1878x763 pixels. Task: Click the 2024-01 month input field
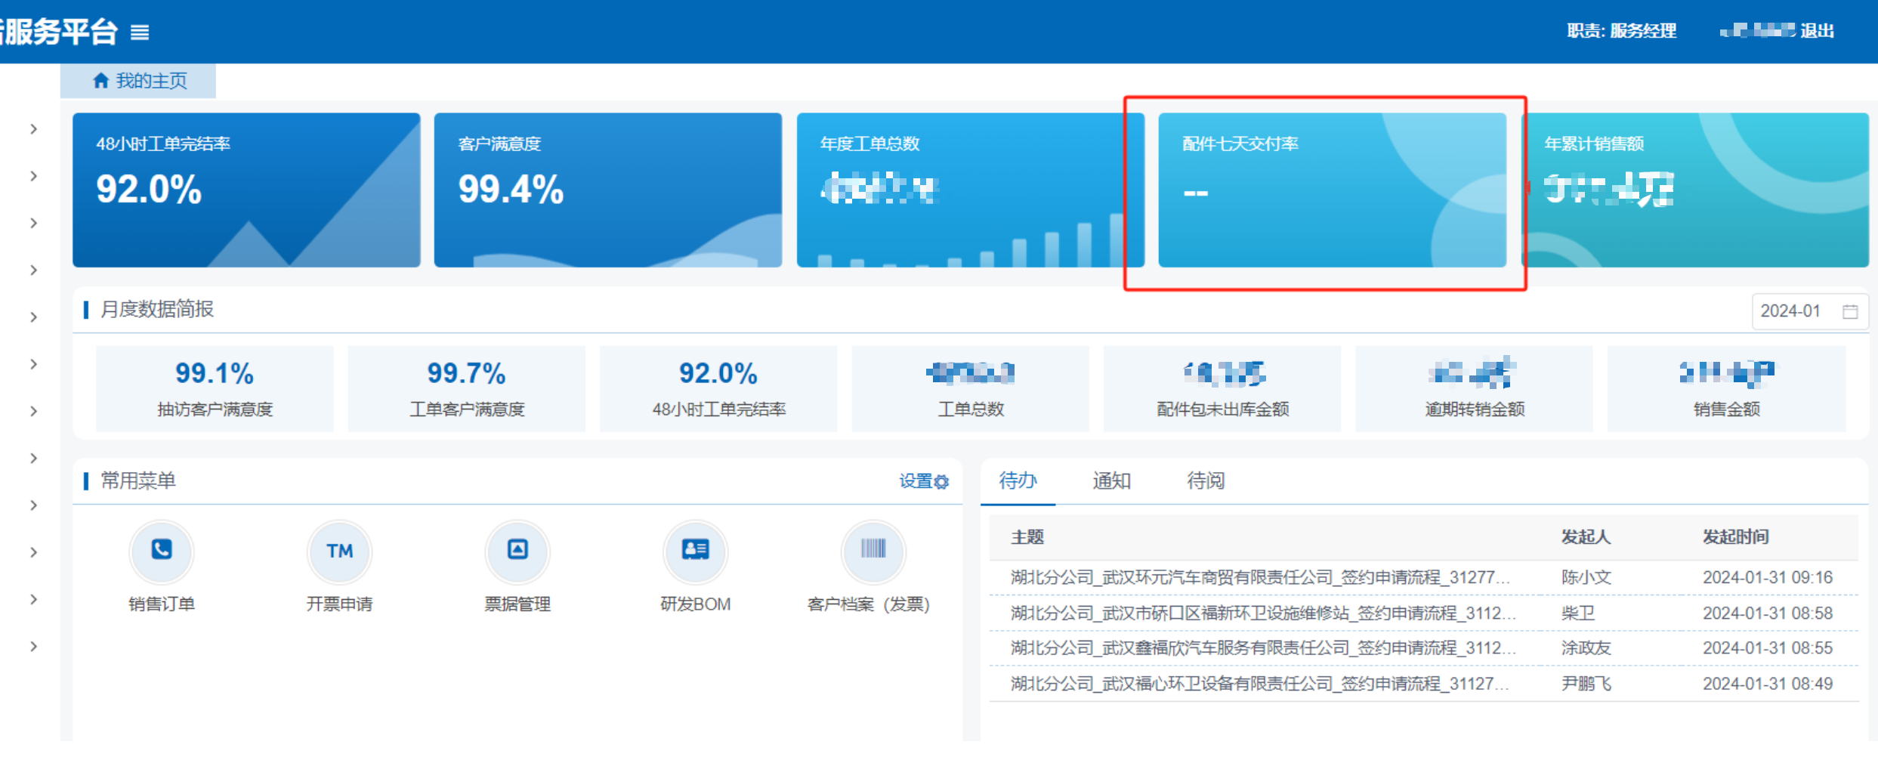click(x=1809, y=311)
